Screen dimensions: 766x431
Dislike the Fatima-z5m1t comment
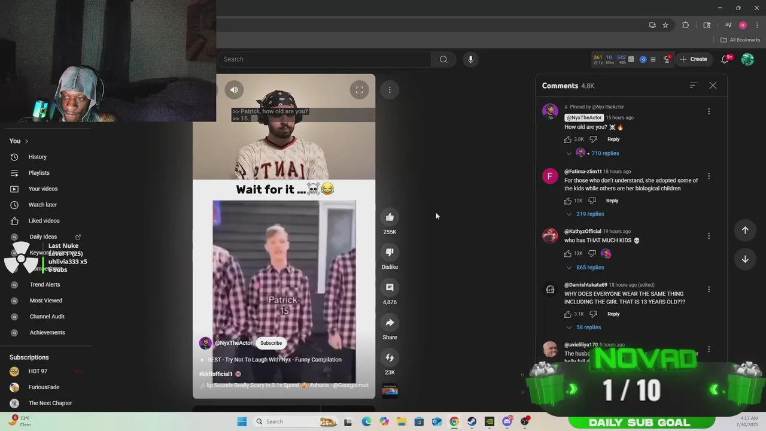click(x=592, y=201)
